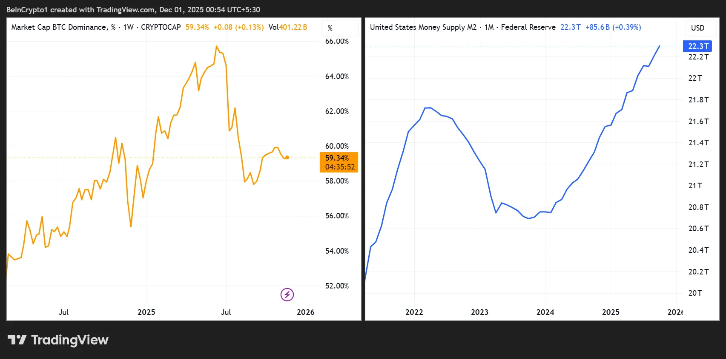Click the 1W interval in BTC chart legend

pos(128,27)
